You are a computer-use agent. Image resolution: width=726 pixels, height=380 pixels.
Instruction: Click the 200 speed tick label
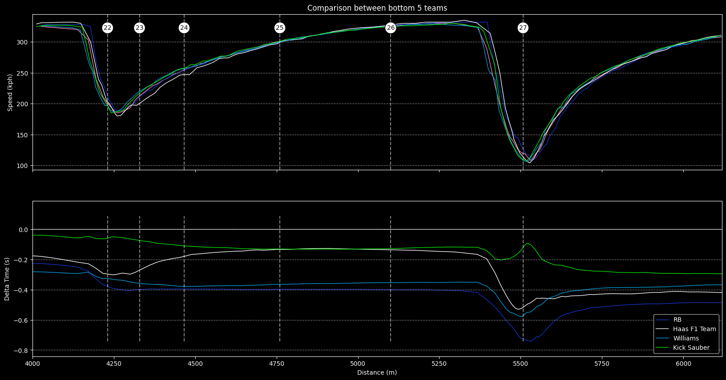coord(23,104)
